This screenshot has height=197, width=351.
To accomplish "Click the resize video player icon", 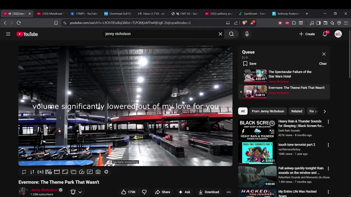I will tap(65, 172).
